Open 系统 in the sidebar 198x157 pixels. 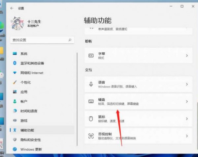42,54
